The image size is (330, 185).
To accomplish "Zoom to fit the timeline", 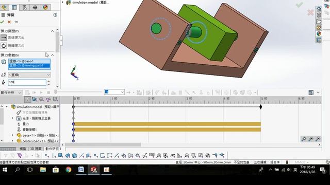I will coord(304,139).
